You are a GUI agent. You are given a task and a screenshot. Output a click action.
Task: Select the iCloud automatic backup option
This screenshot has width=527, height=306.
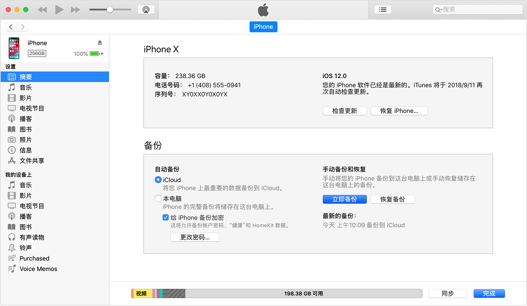pos(158,180)
